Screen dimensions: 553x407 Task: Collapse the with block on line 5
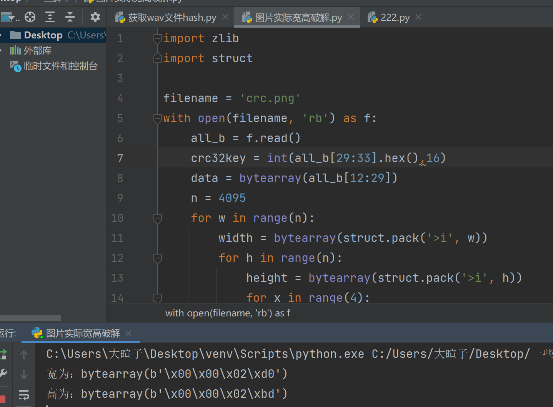pos(157,118)
